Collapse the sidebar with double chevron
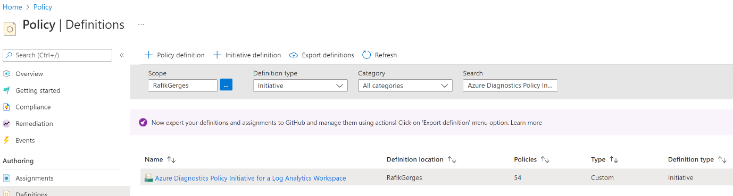 tap(121, 55)
